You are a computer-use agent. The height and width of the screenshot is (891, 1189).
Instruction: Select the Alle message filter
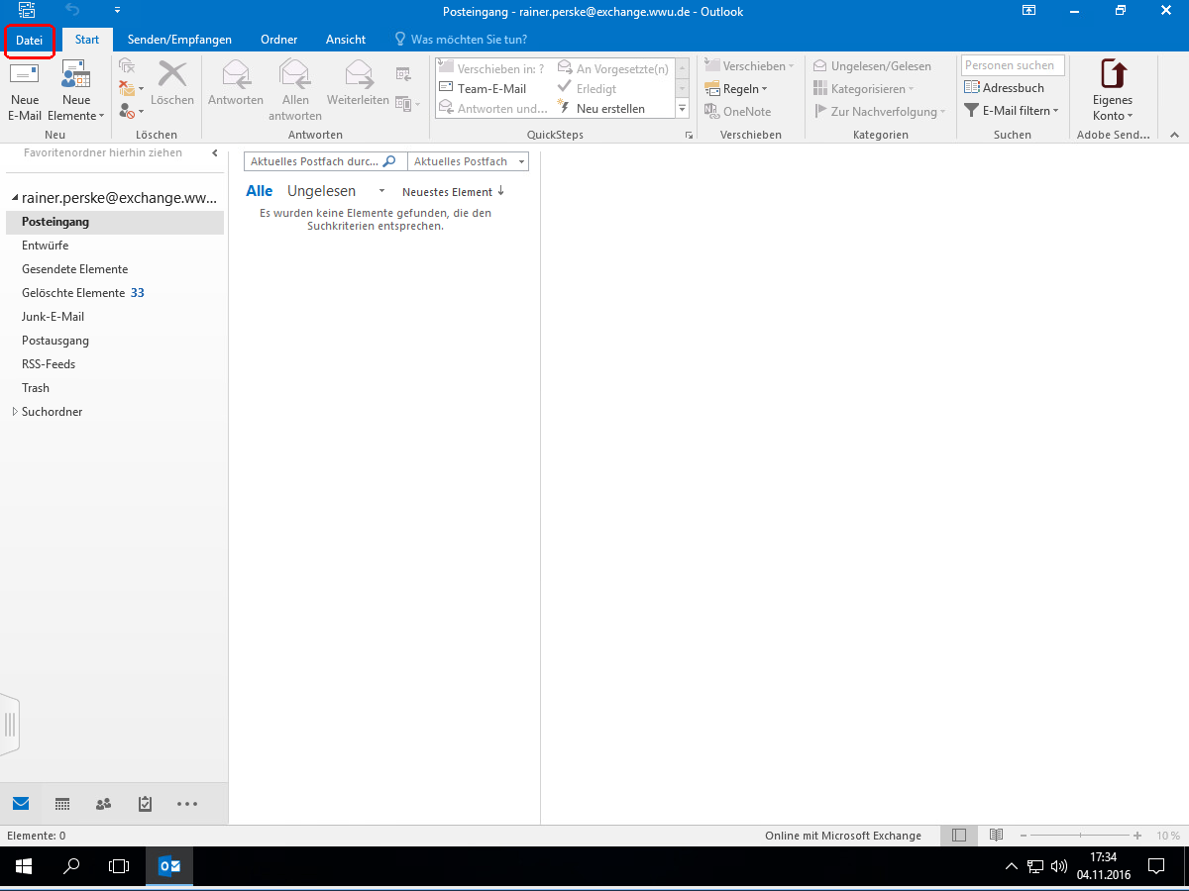pyautogui.click(x=259, y=191)
